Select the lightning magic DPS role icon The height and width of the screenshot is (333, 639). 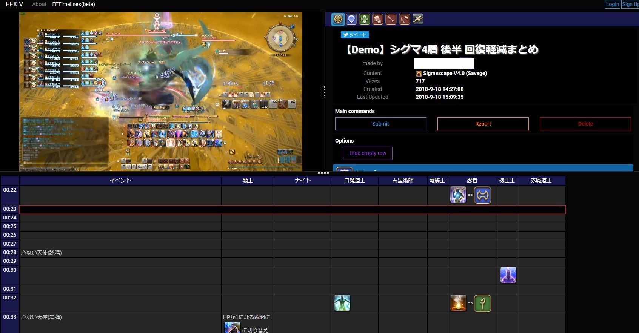(x=404, y=19)
